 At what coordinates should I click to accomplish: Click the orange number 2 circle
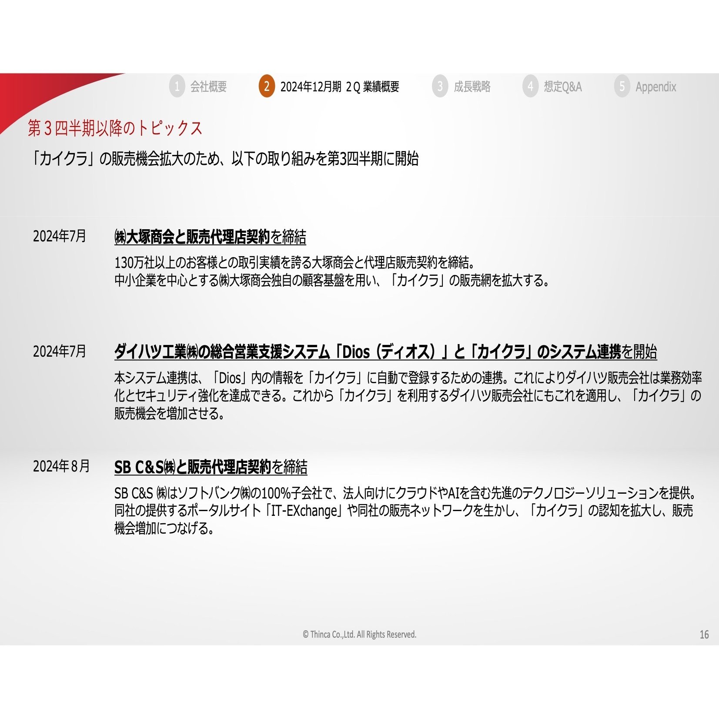267,86
